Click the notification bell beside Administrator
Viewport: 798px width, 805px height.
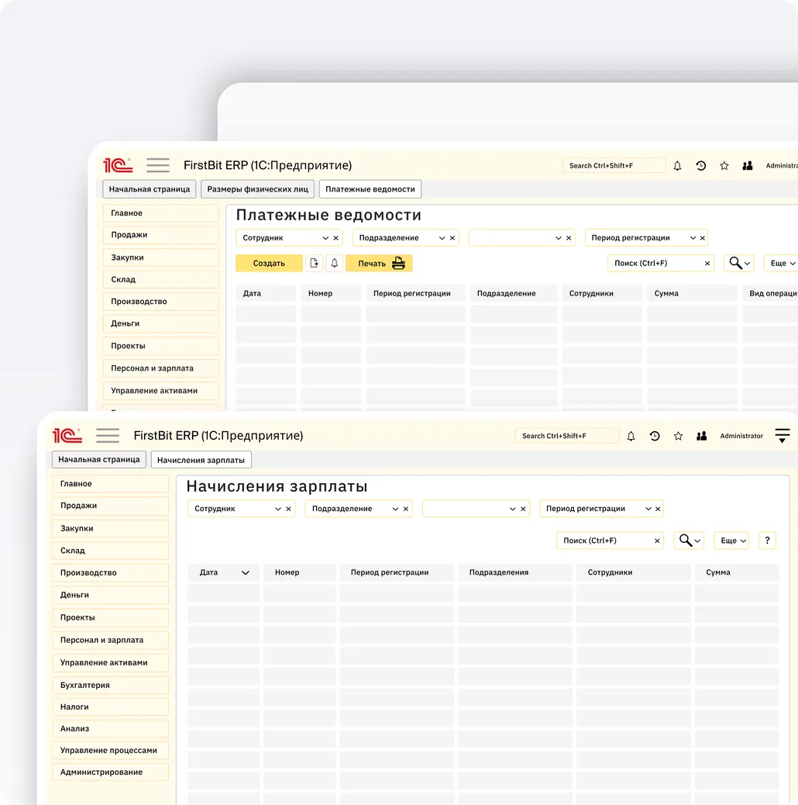point(631,436)
